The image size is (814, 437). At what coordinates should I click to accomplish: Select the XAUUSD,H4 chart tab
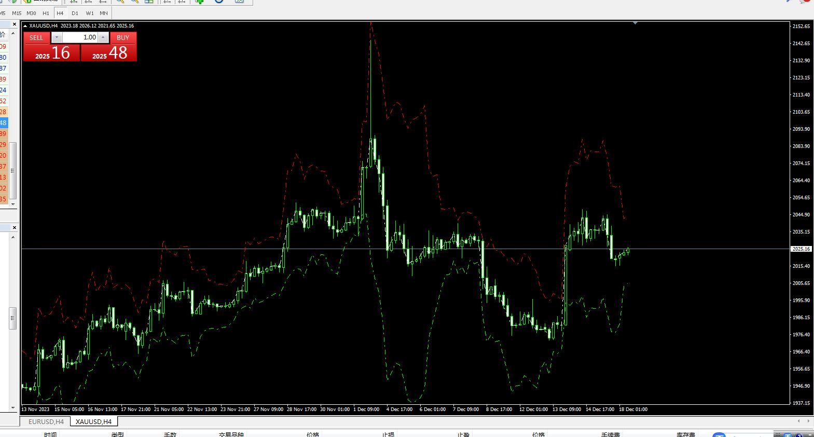coord(93,421)
